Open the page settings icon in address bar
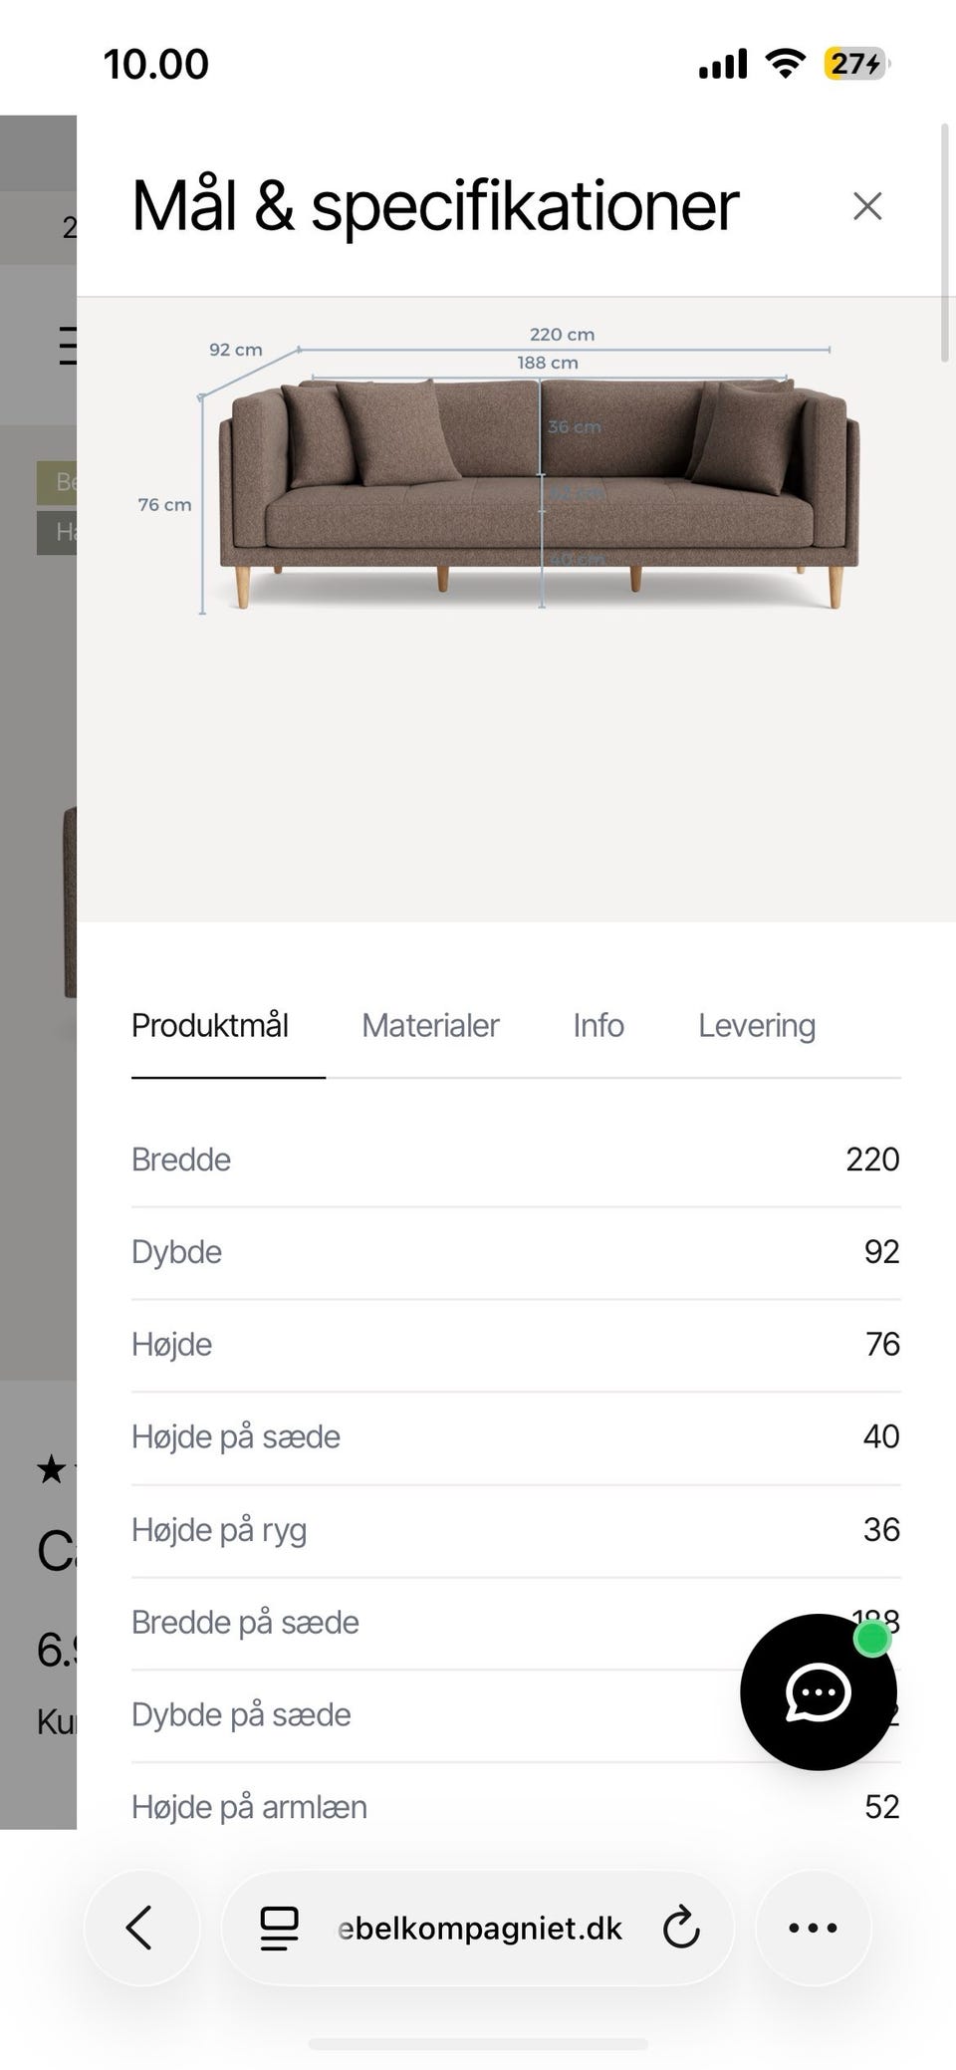 [279, 1928]
